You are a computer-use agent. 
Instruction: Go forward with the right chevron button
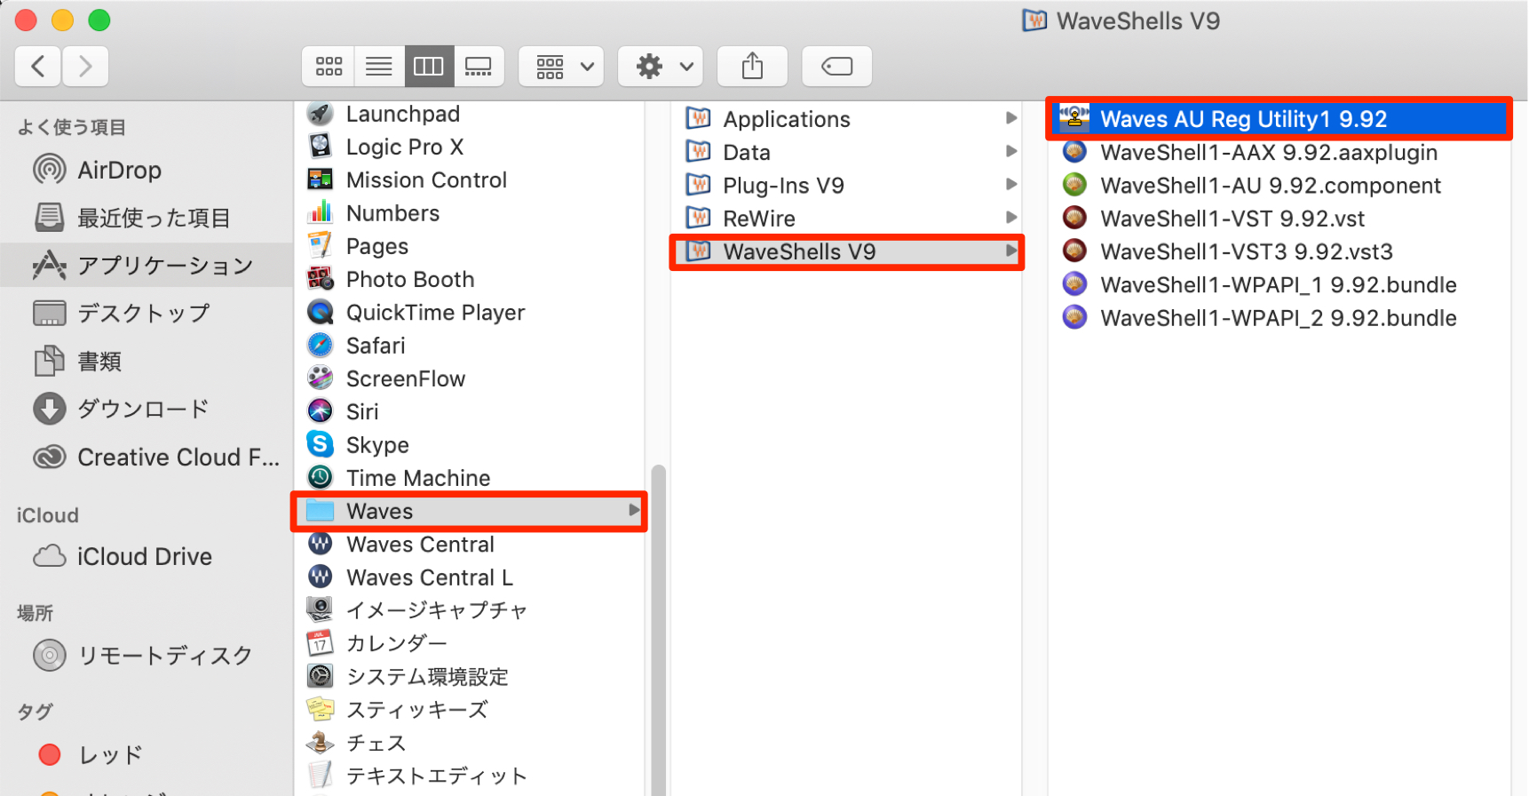85,67
